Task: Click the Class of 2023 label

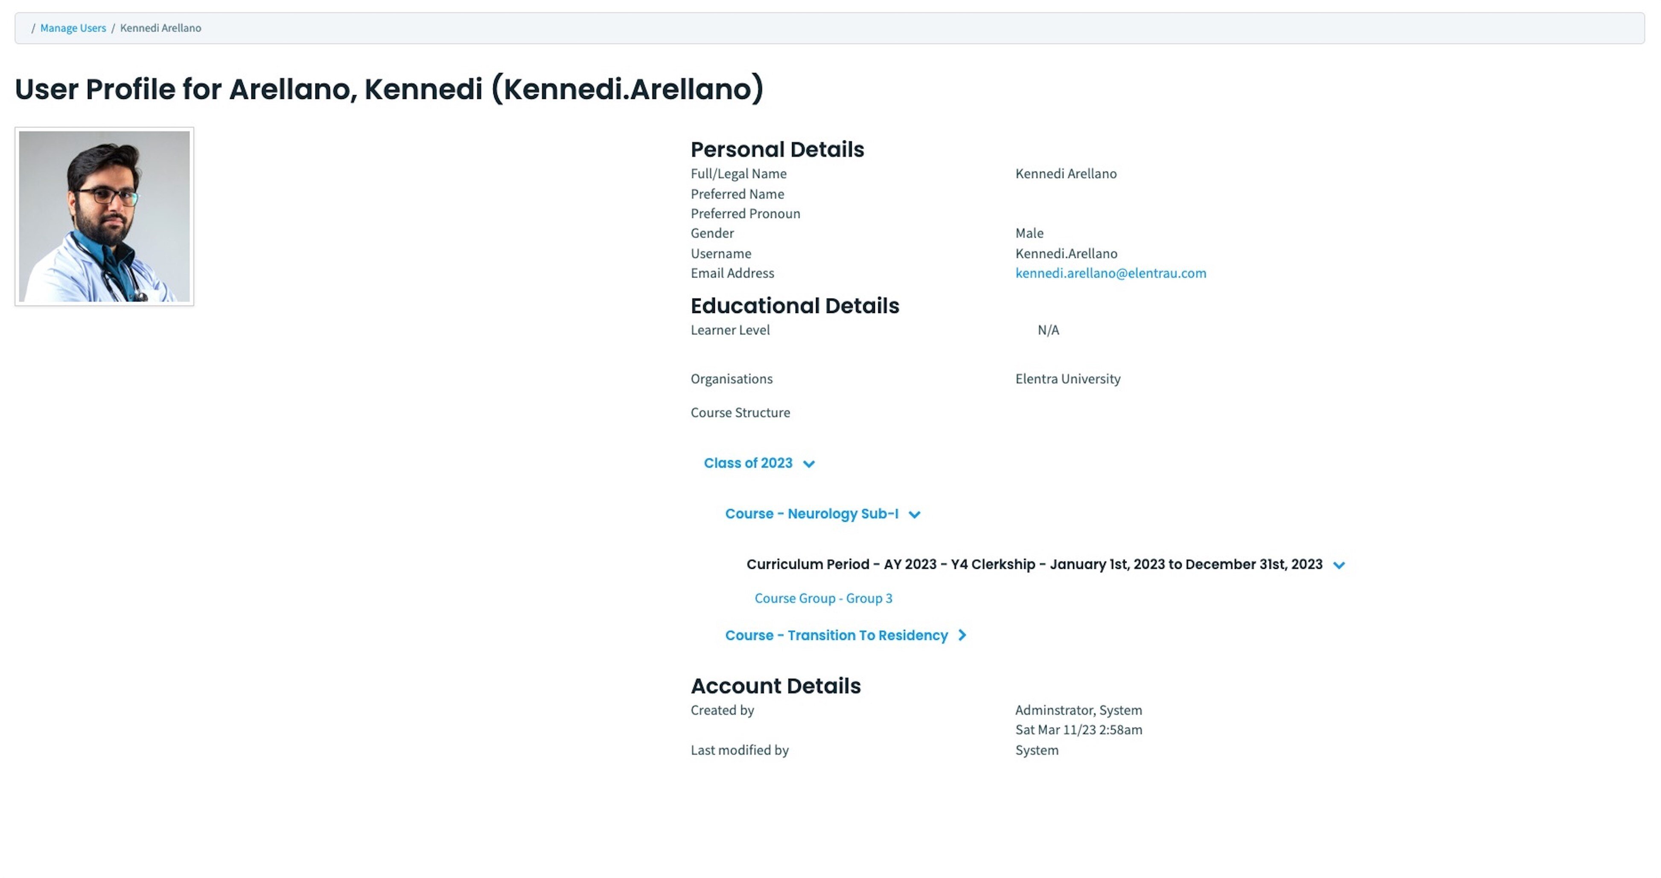Action: (748, 463)
